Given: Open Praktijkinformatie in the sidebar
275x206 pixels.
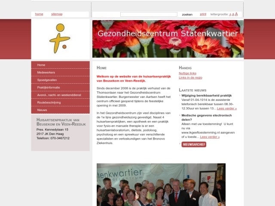Looking at the screenshot, I should pyautogui.click(x=60, y=88).
